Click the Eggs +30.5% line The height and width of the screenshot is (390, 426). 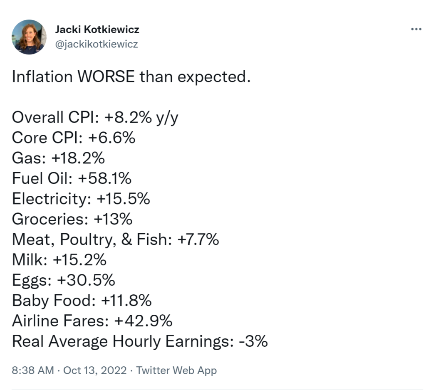pos(63,280)
